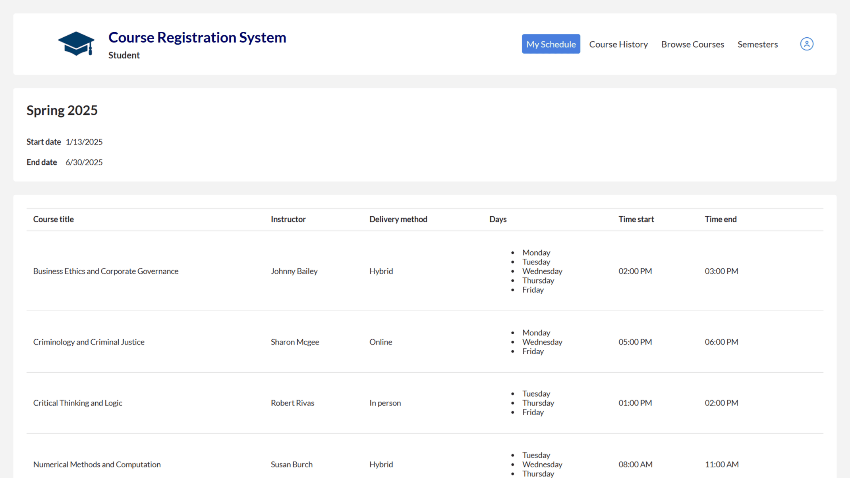
Task: Click instructor Susan Burch
Action: pos(292,465)
